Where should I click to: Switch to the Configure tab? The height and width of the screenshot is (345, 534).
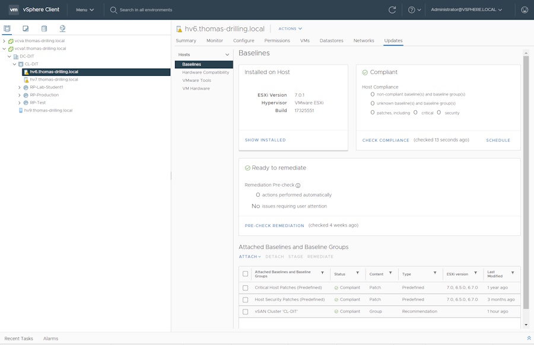[x=243, y=40]
